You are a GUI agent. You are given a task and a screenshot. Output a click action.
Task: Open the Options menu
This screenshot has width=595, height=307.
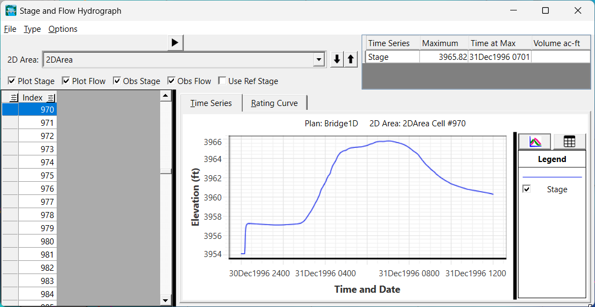(63, 29)
